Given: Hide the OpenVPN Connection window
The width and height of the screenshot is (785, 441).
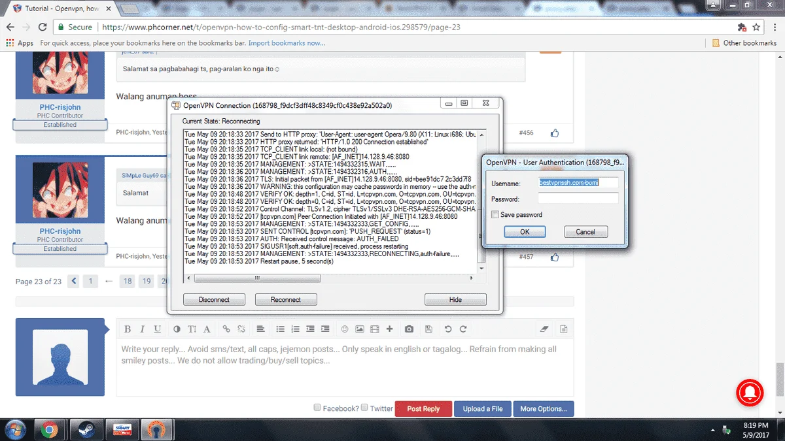Looking at the screenshot, I should 455,299.
